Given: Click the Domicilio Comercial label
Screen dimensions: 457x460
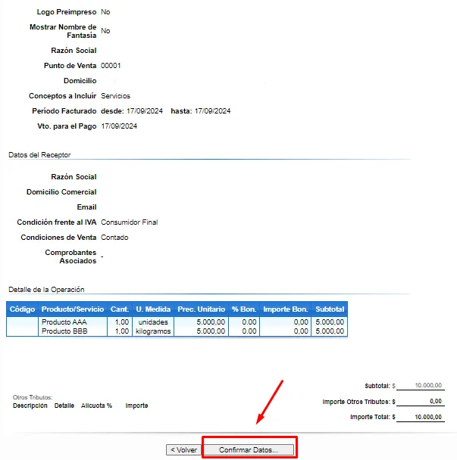Looking at the screenshot, I should tap(61, 192).
